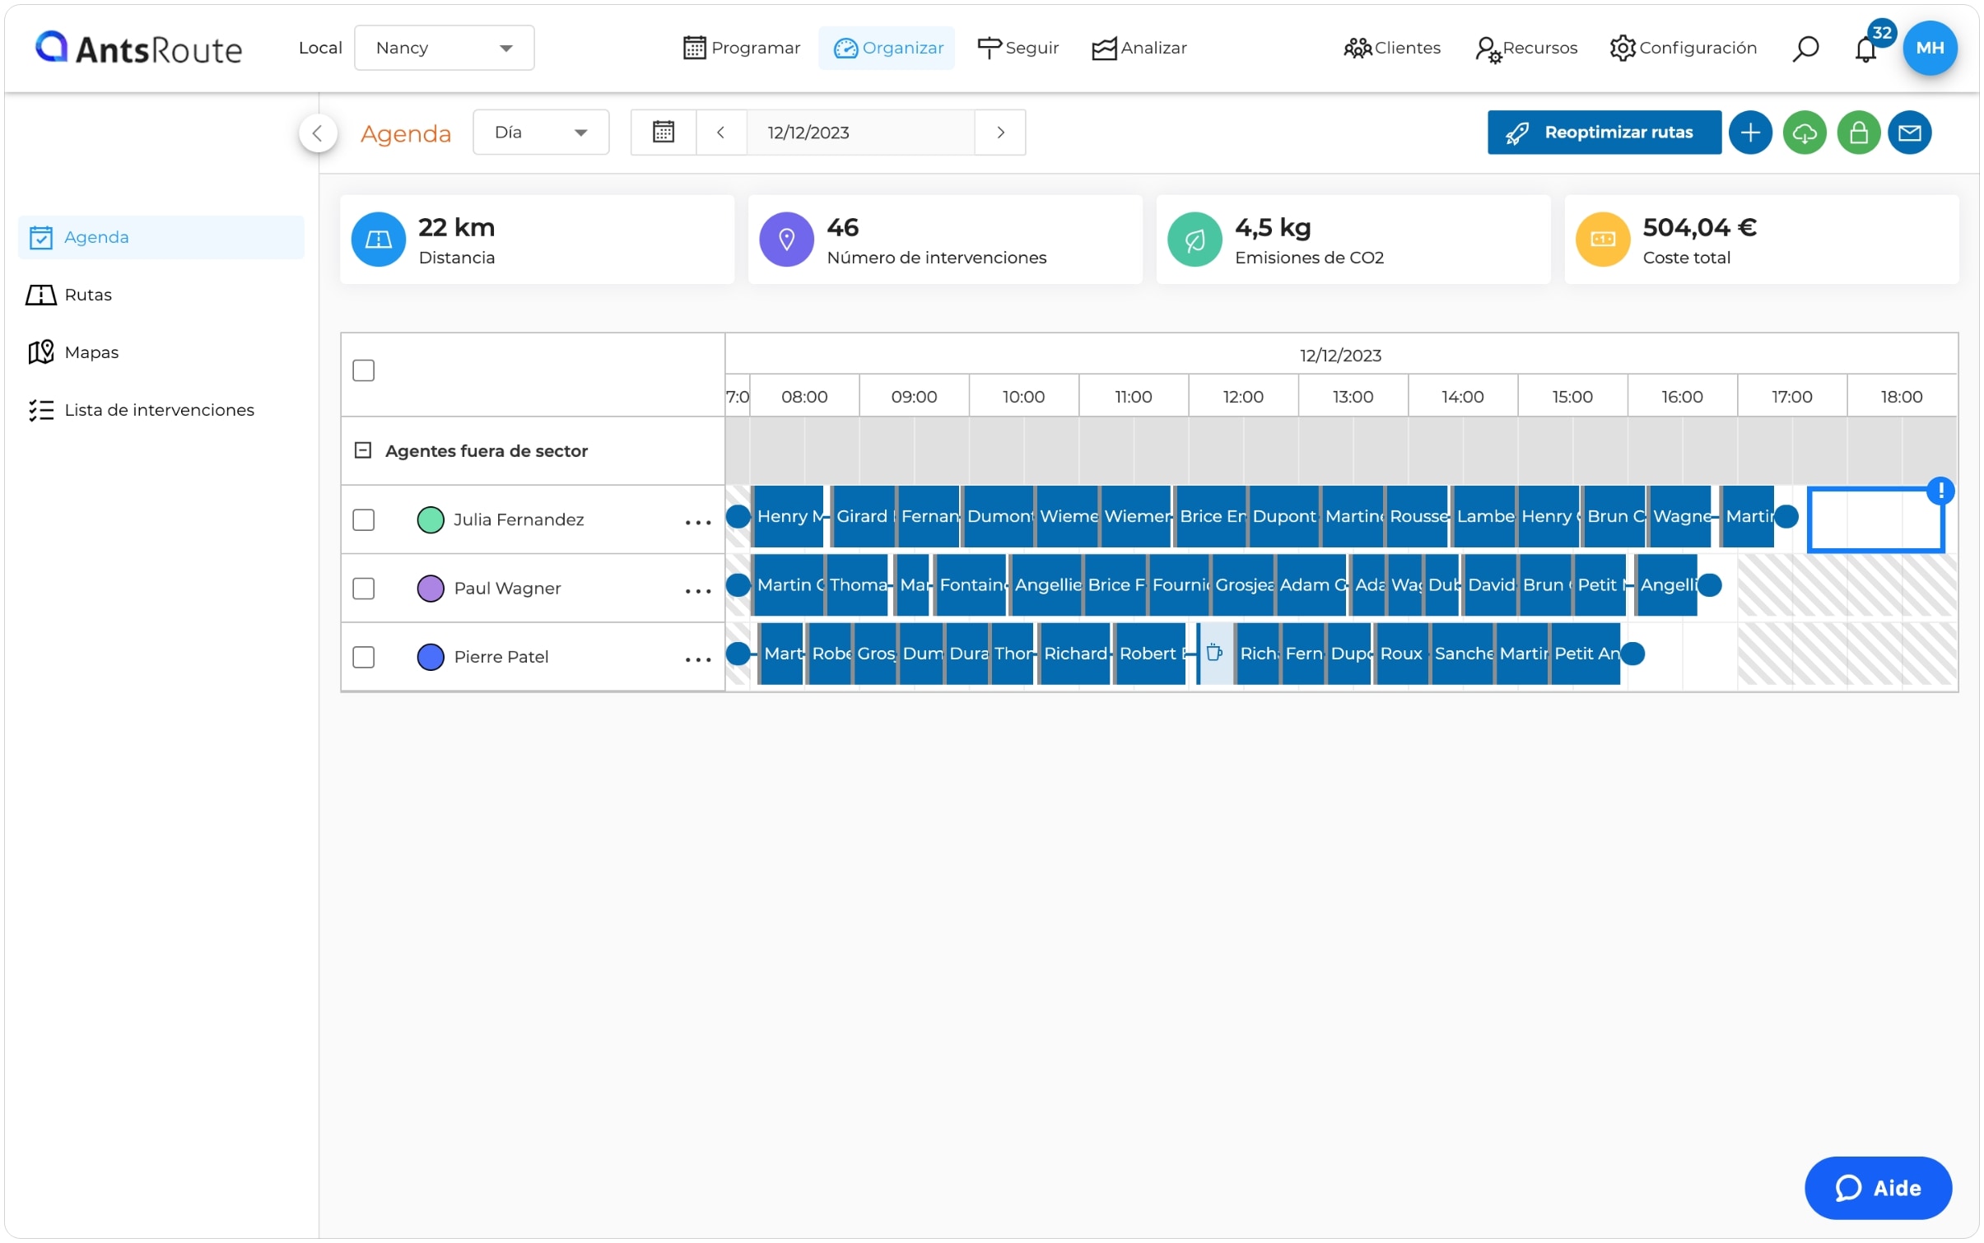Click the Reoptimizar rutas button

click(x=1604, y=133)
